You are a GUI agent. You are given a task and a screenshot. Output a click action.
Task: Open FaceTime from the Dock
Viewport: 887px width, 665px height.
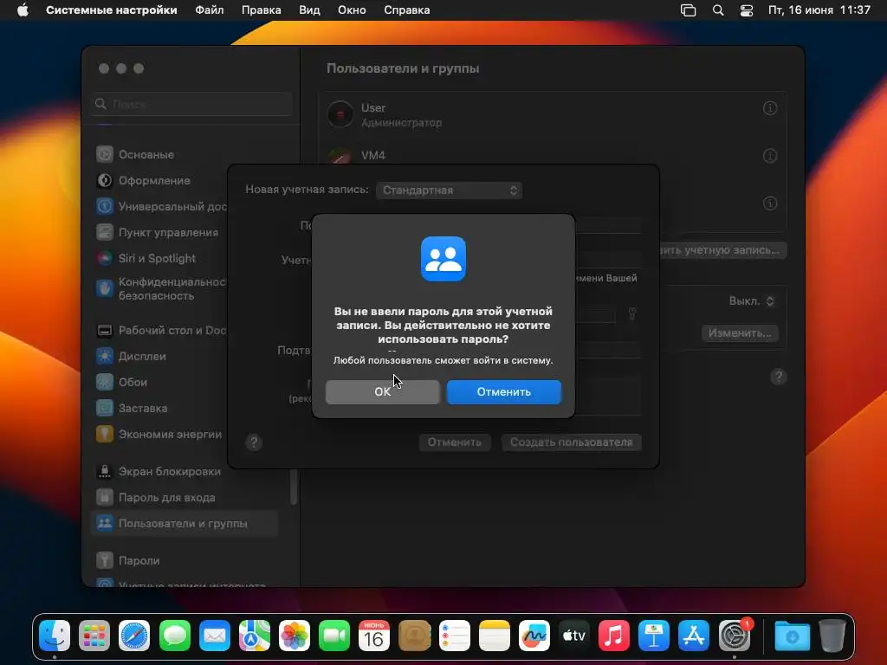334,636
